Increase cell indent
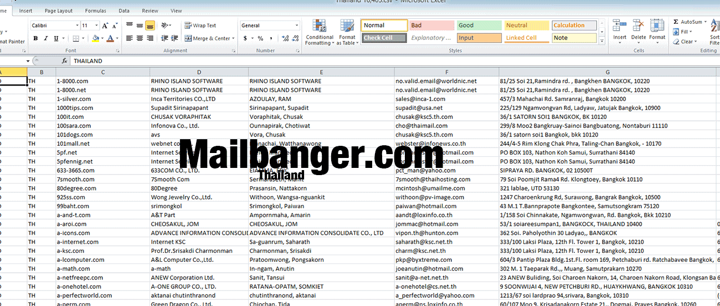This screenshot has width=720, height=306. tap(175, 39)
